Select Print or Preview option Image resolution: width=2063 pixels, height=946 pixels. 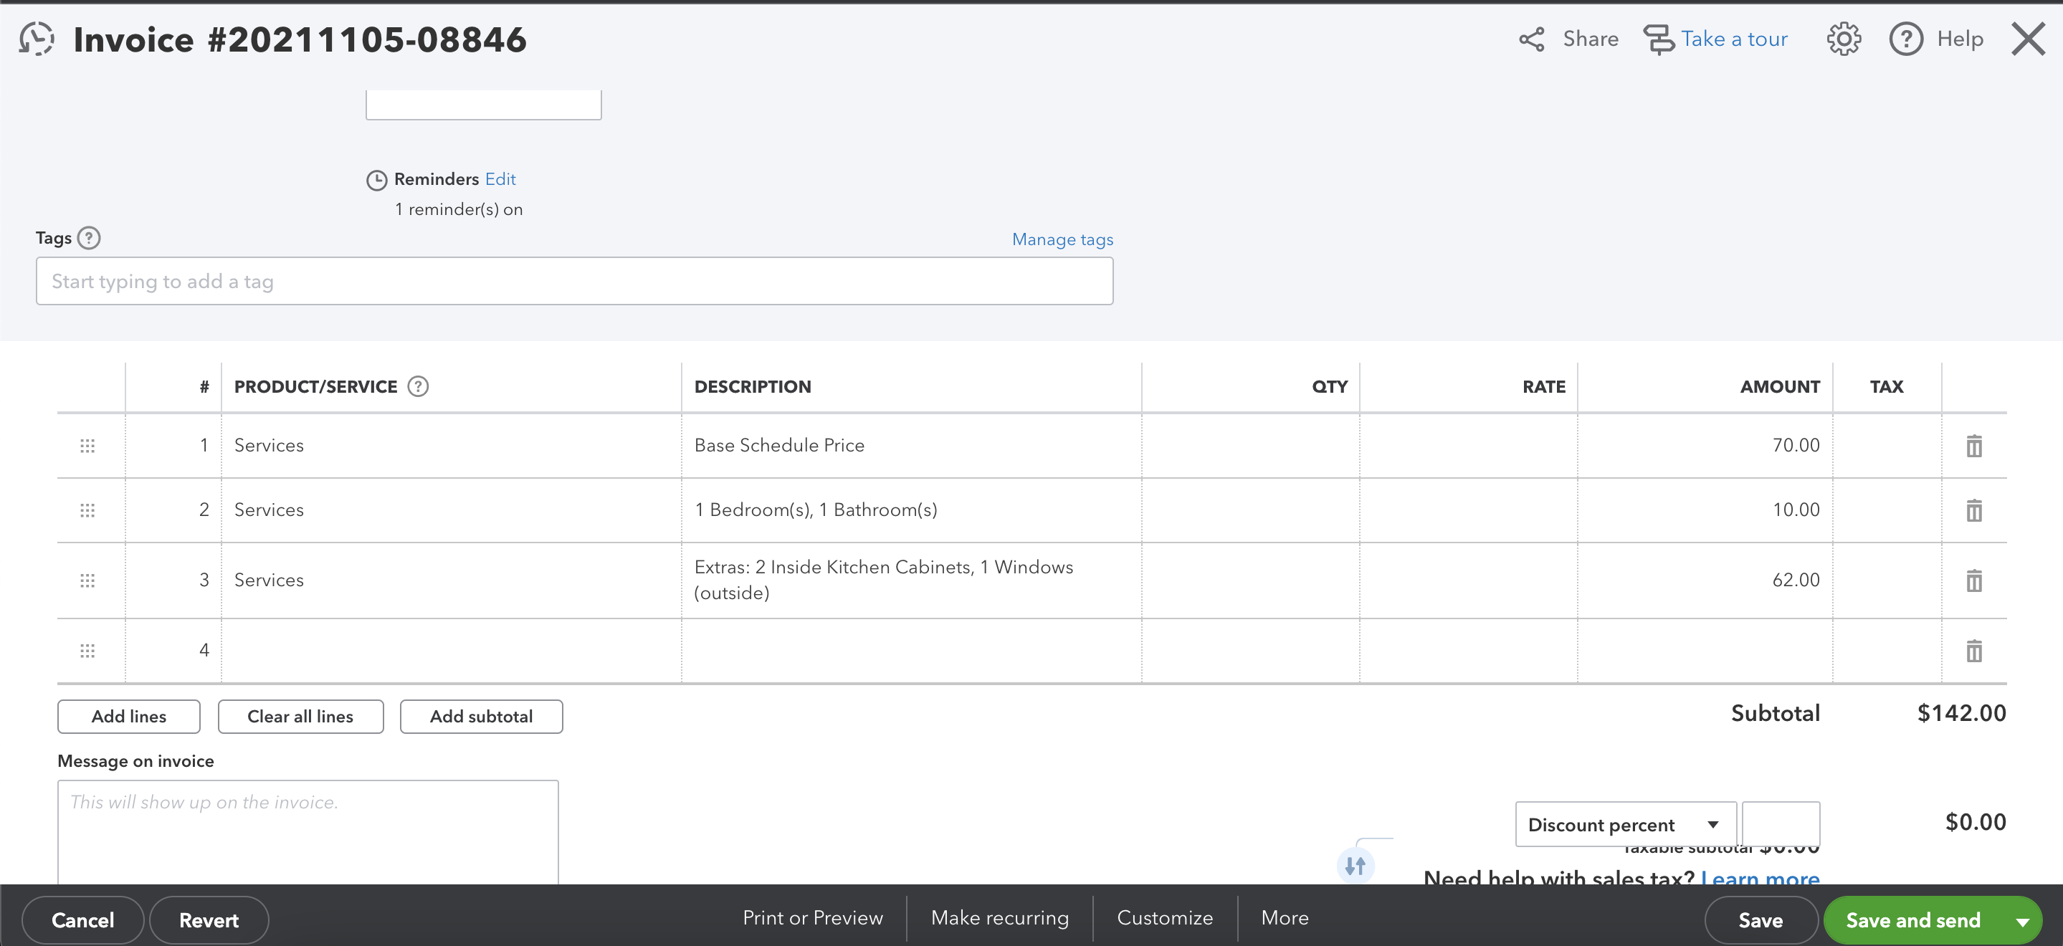[x=812, y=918]
